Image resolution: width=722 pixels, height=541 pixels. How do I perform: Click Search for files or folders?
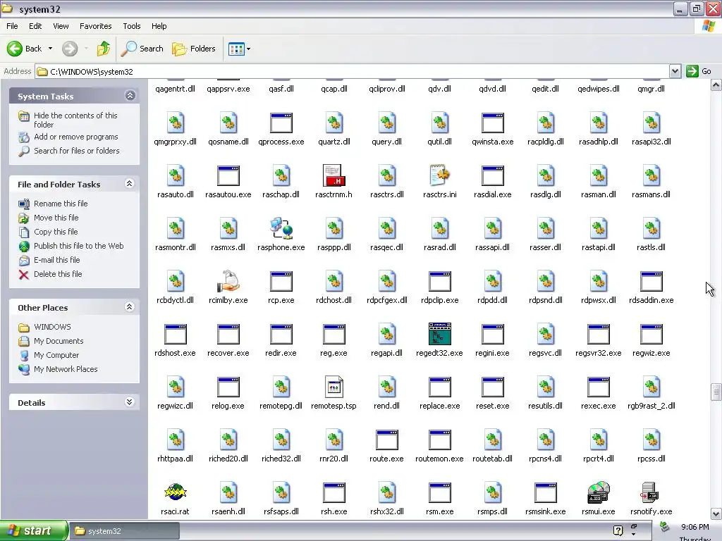point(76,151)
